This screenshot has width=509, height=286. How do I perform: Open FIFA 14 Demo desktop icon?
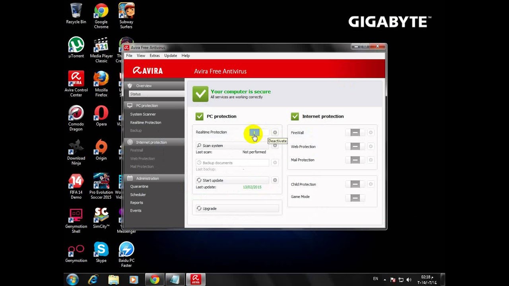pos(76,187)
